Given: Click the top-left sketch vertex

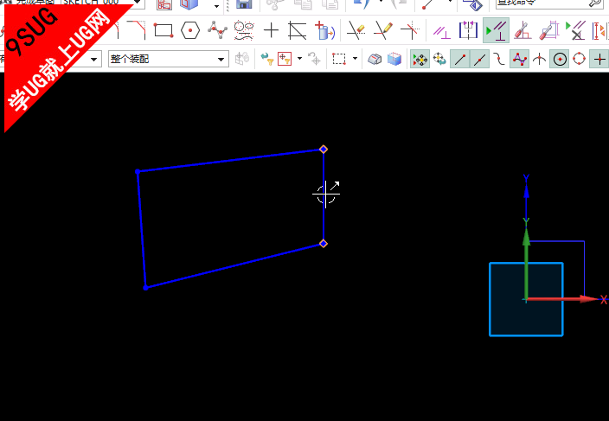Looking at the screenshot, I should click(x=138, y=171).
